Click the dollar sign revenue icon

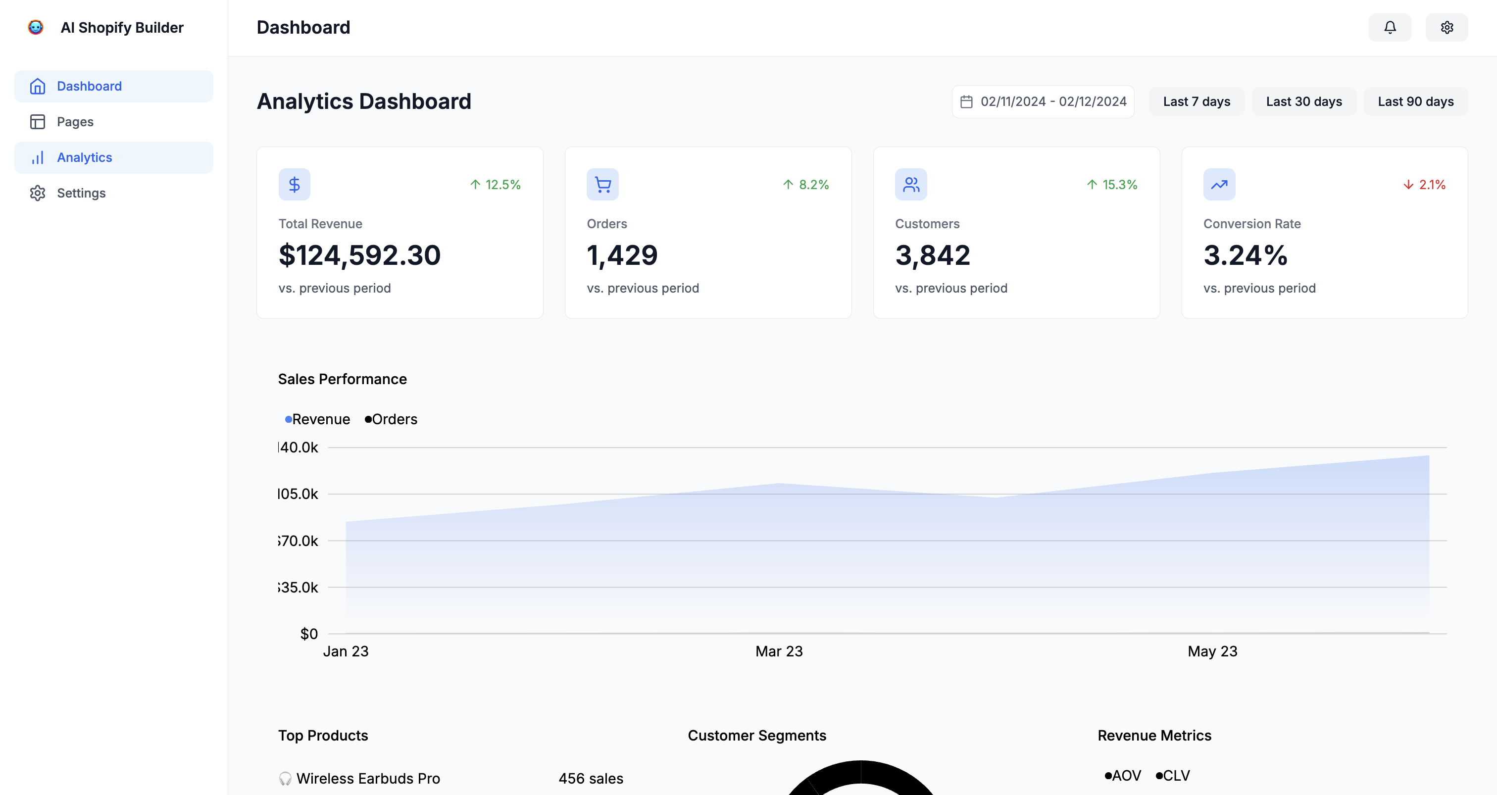(294, 184)
